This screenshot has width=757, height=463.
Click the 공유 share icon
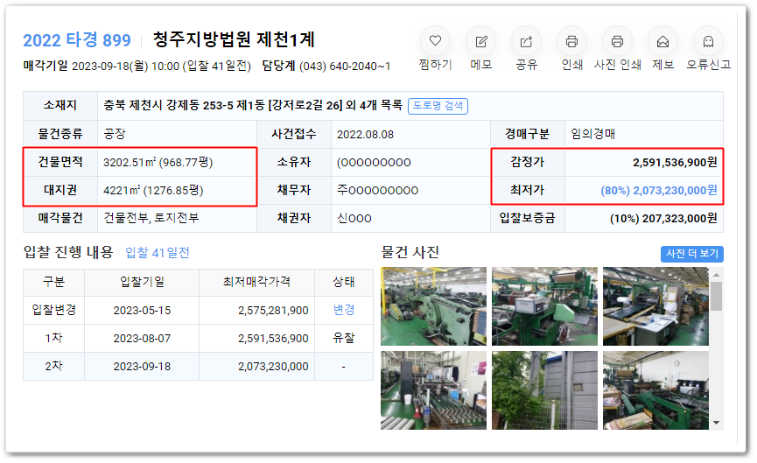(x=526, y=41)
